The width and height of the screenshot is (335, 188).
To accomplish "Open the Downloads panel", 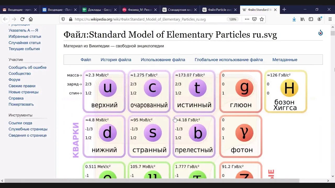I will (x=294, y=19).
